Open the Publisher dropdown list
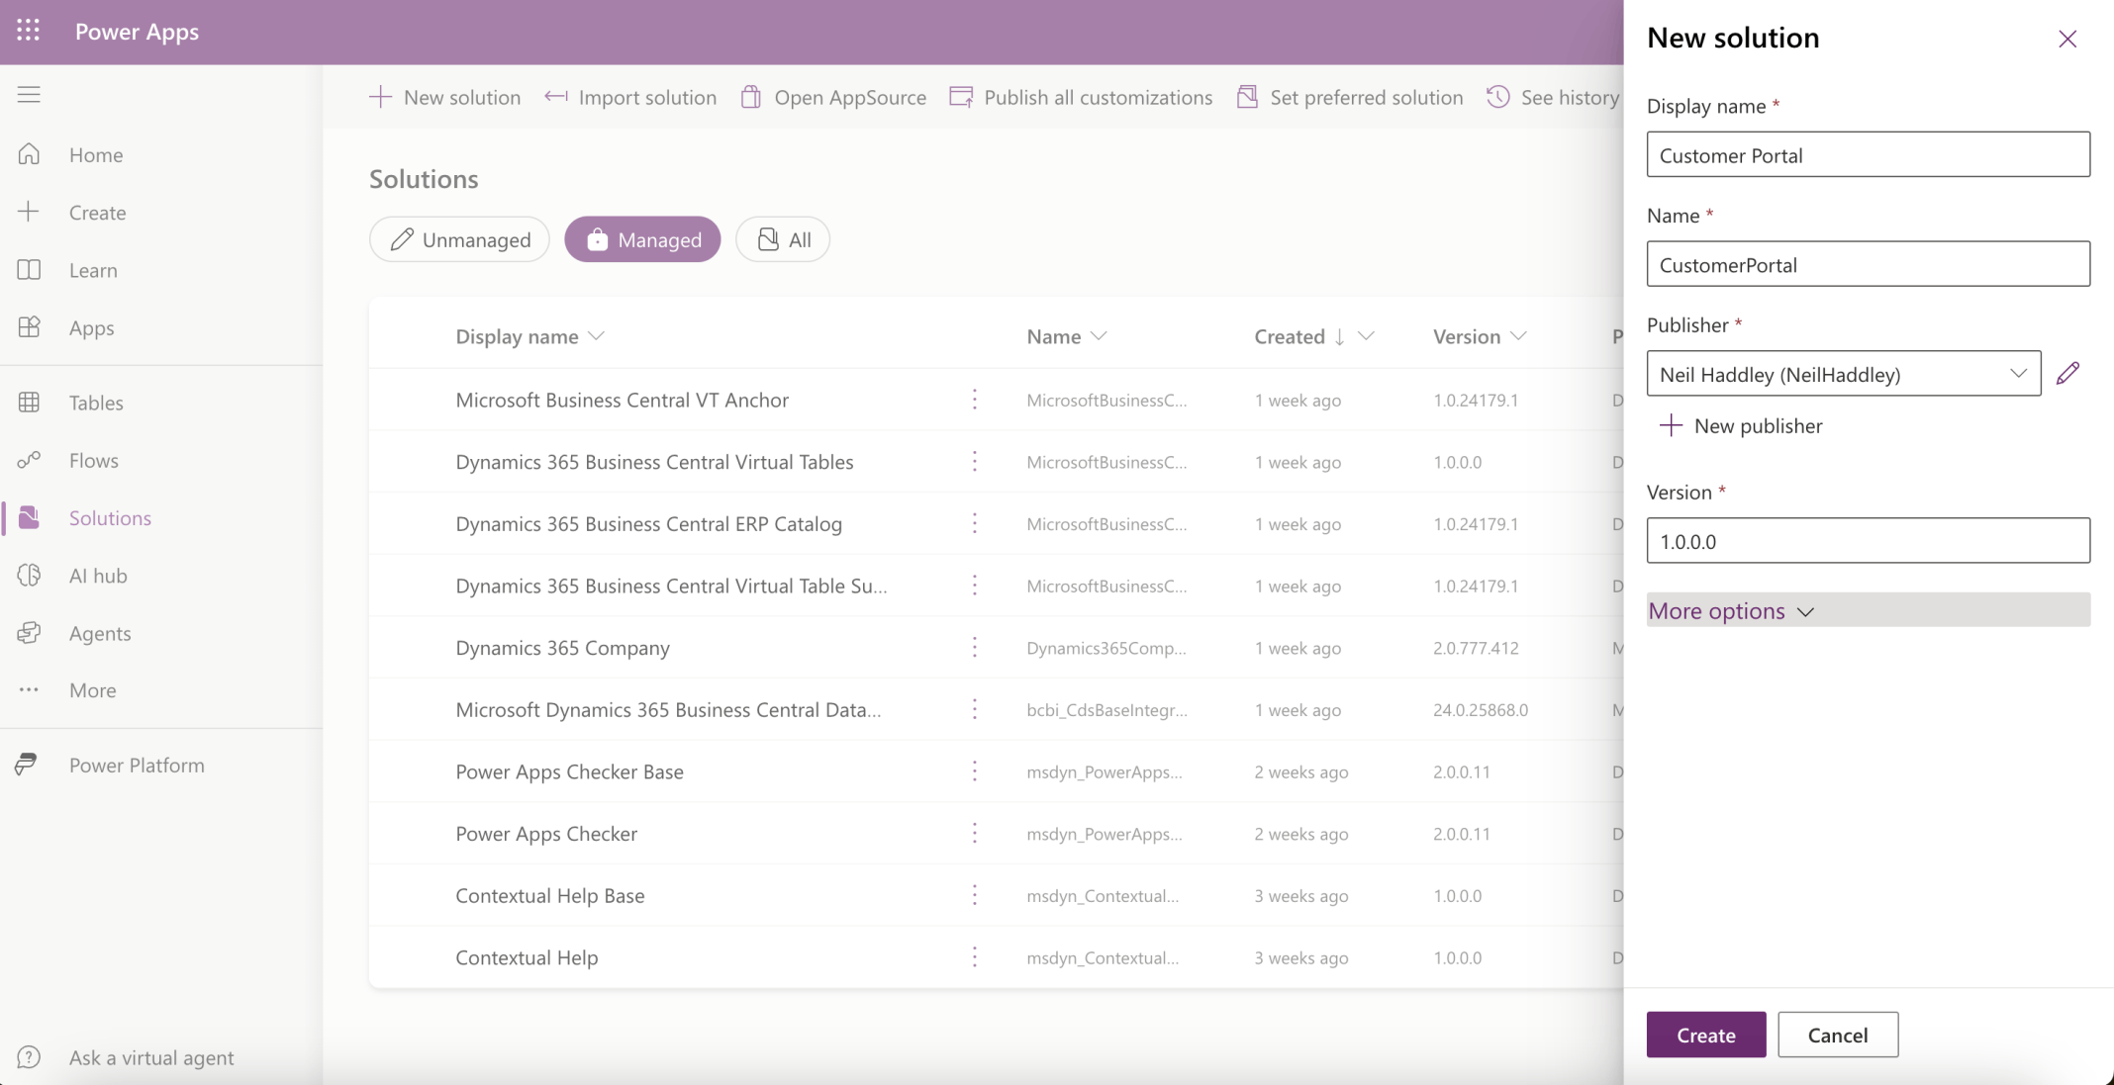Image resolution: width=2114 pixels, height=1085 pixels. click(1843, 374)
